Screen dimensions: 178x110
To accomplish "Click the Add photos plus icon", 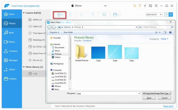I will pos(59,15).
